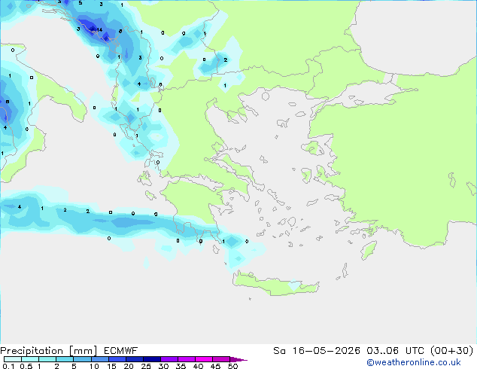Click the 'Sa 16-05-2026' date text
The width and height of the screenshot is (477, 369).
coord(317,351)
